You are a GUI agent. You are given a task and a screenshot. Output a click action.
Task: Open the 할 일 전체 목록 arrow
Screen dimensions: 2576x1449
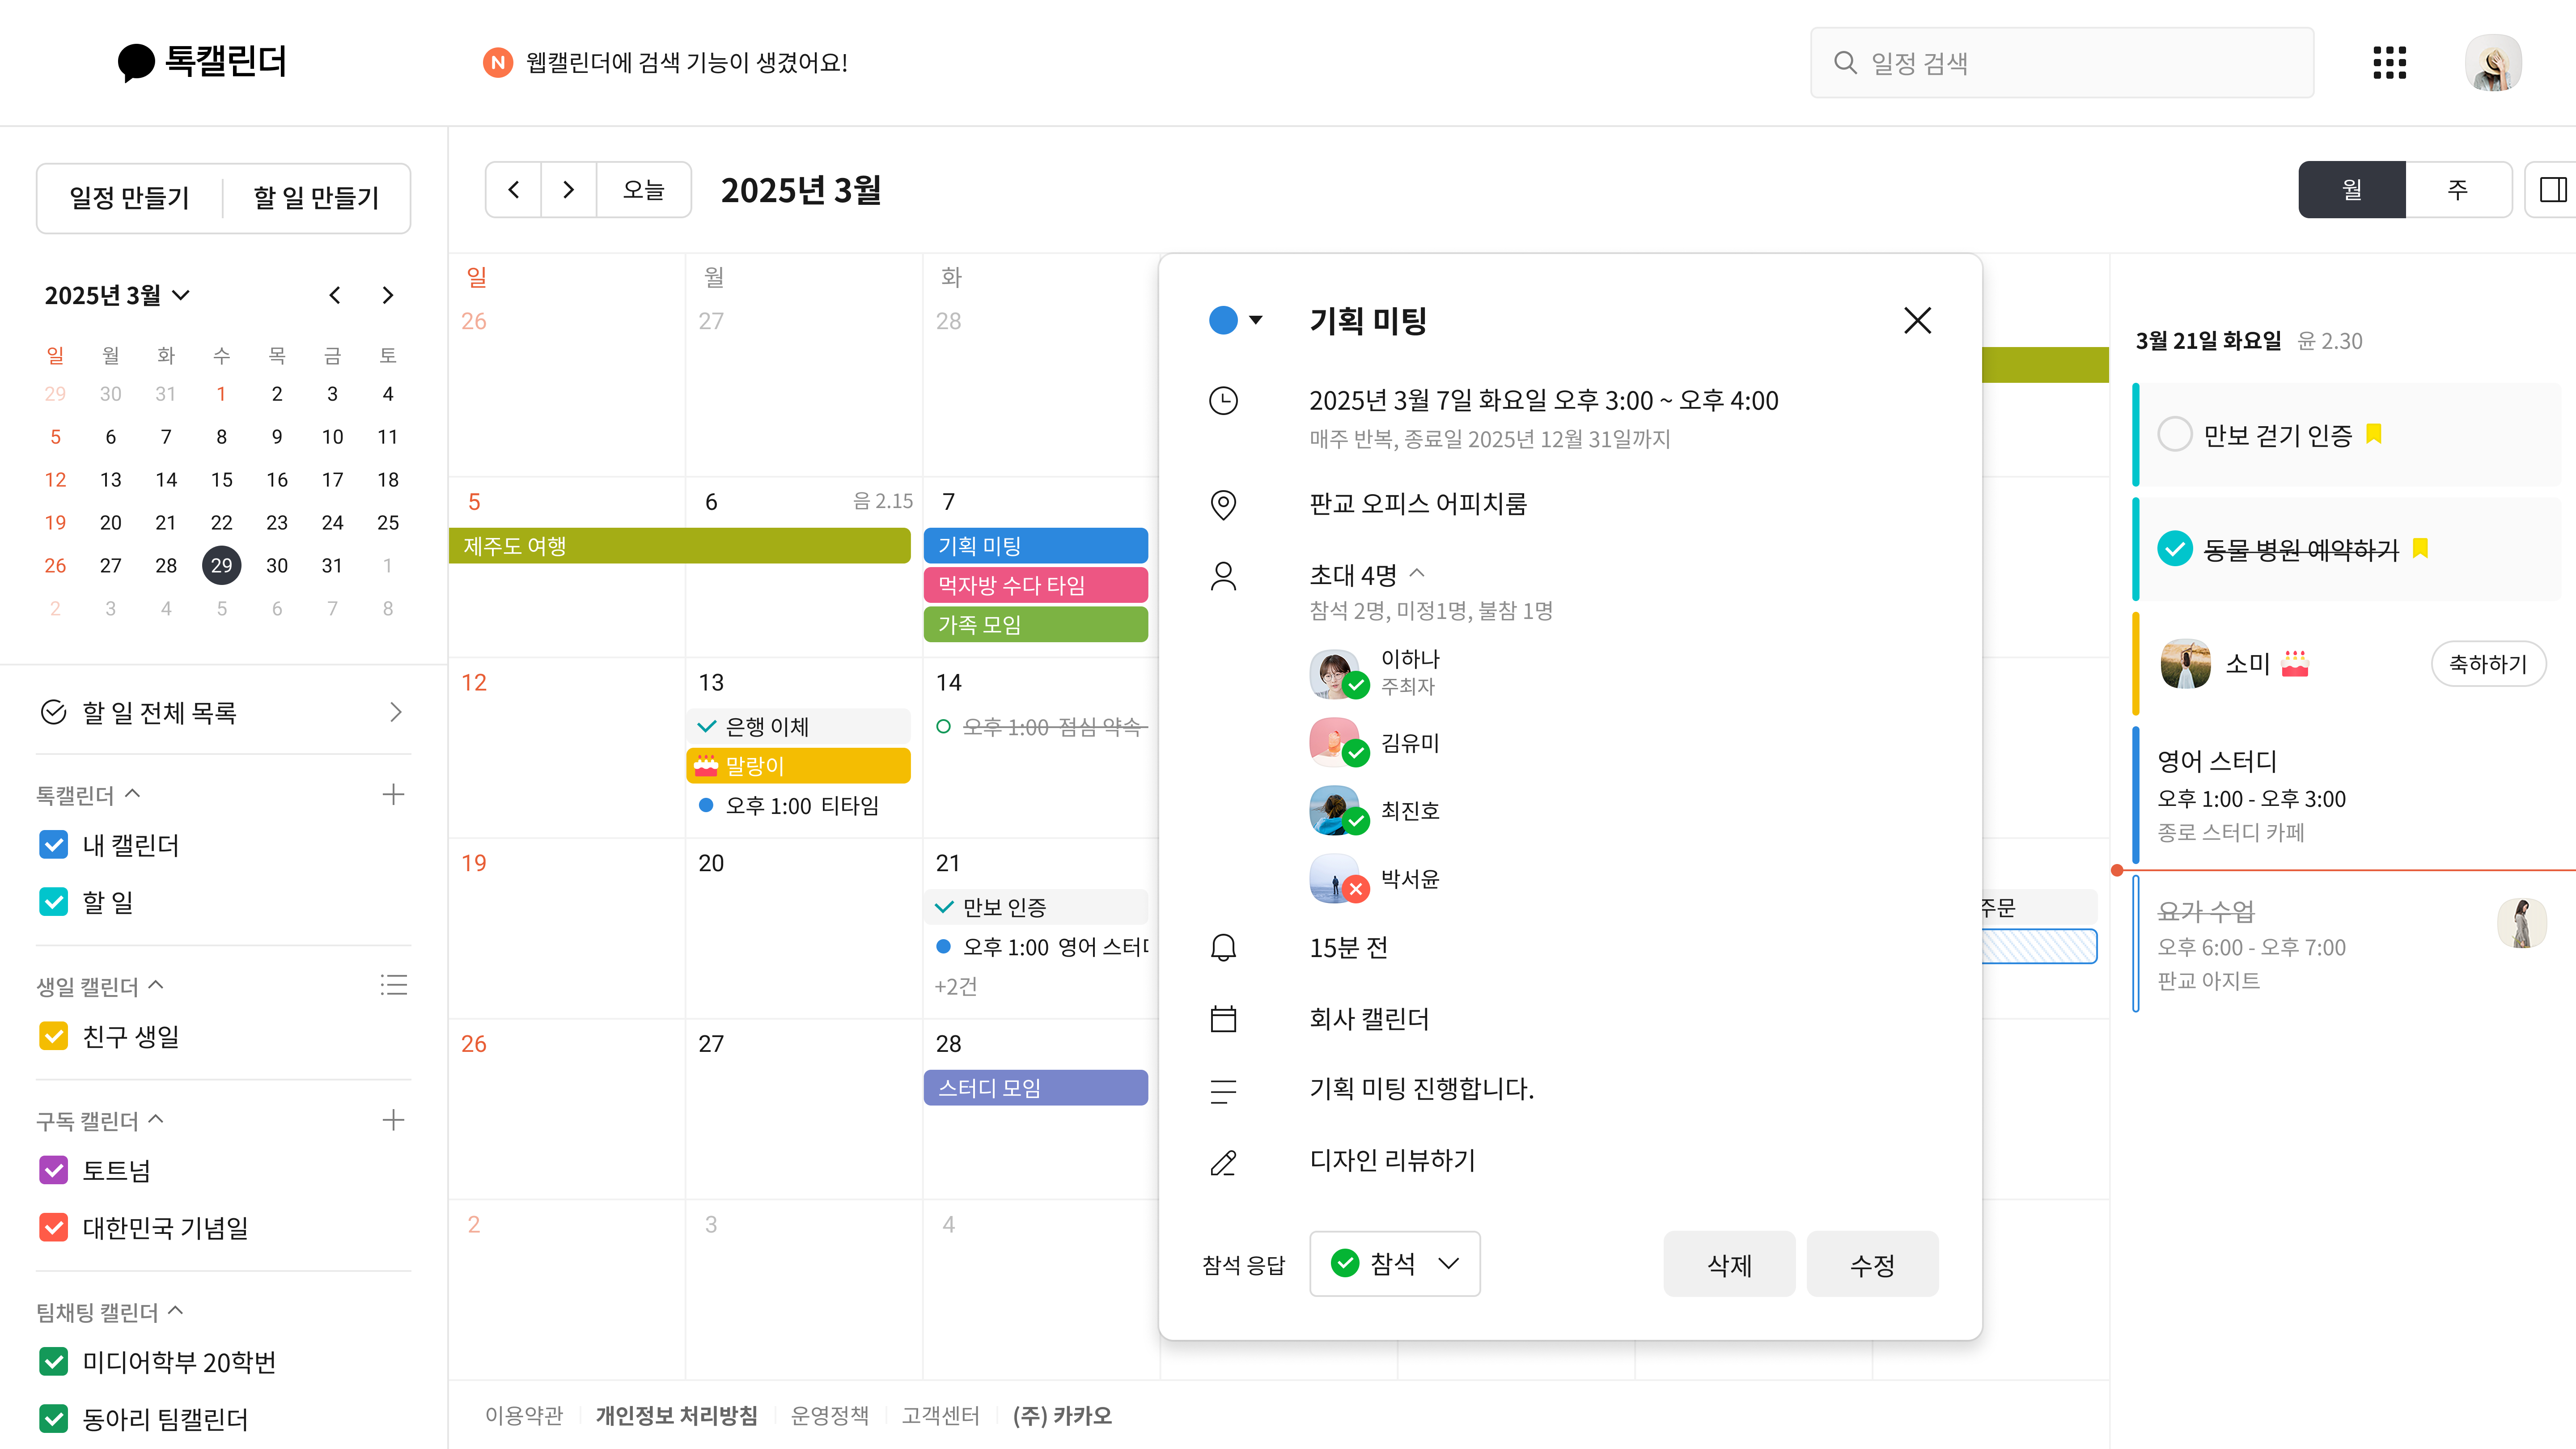[395, 712]
